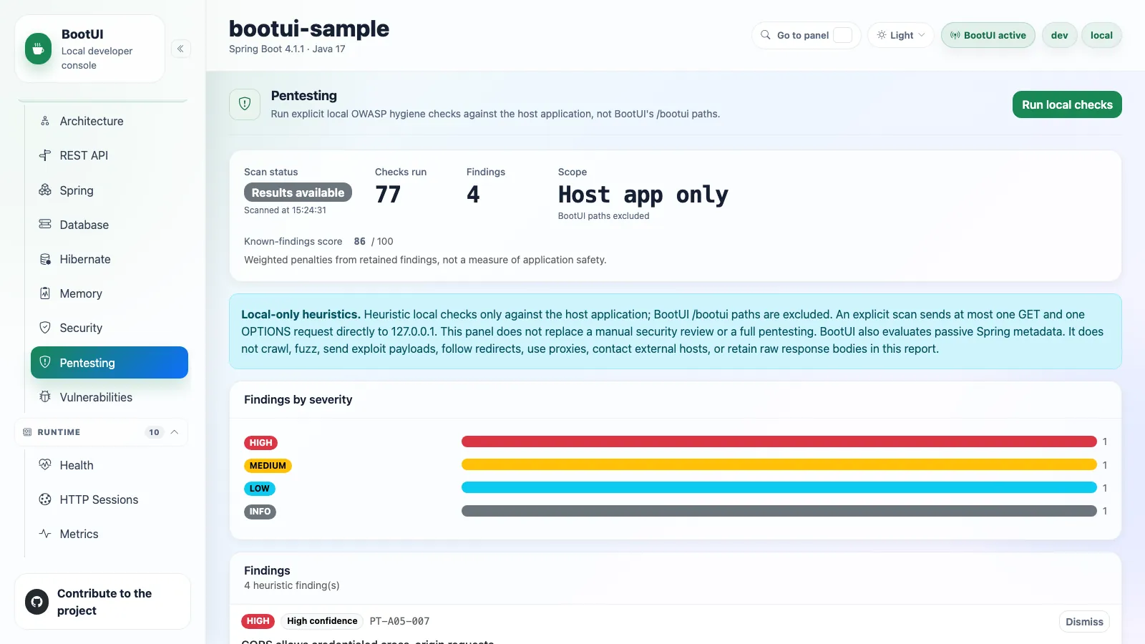
Task: Click the Security shield icon in sidebar
Action: tap(45, 328)
